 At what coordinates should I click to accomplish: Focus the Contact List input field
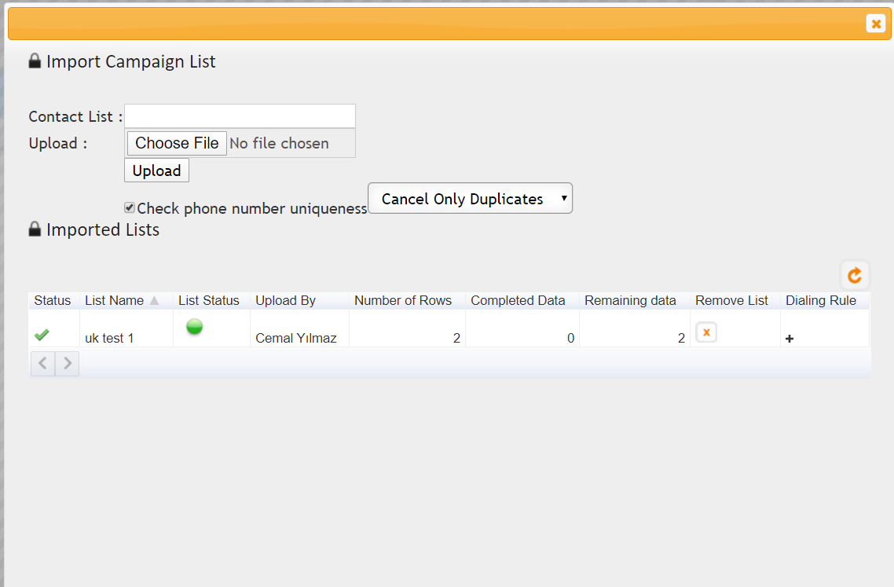coord(240,116)
